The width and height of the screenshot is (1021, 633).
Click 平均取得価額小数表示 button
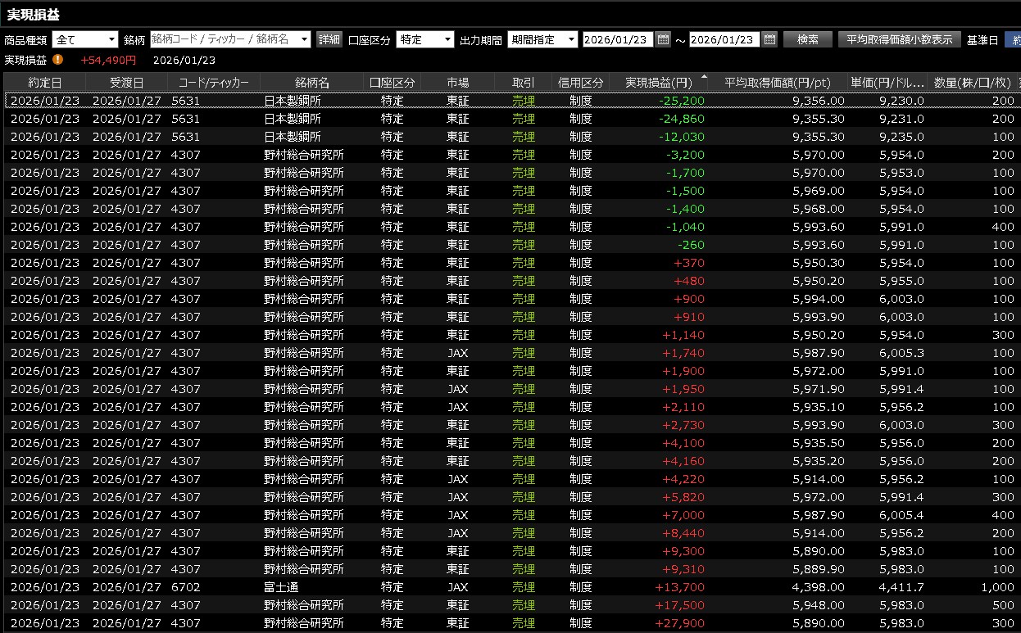coord(899,39)
